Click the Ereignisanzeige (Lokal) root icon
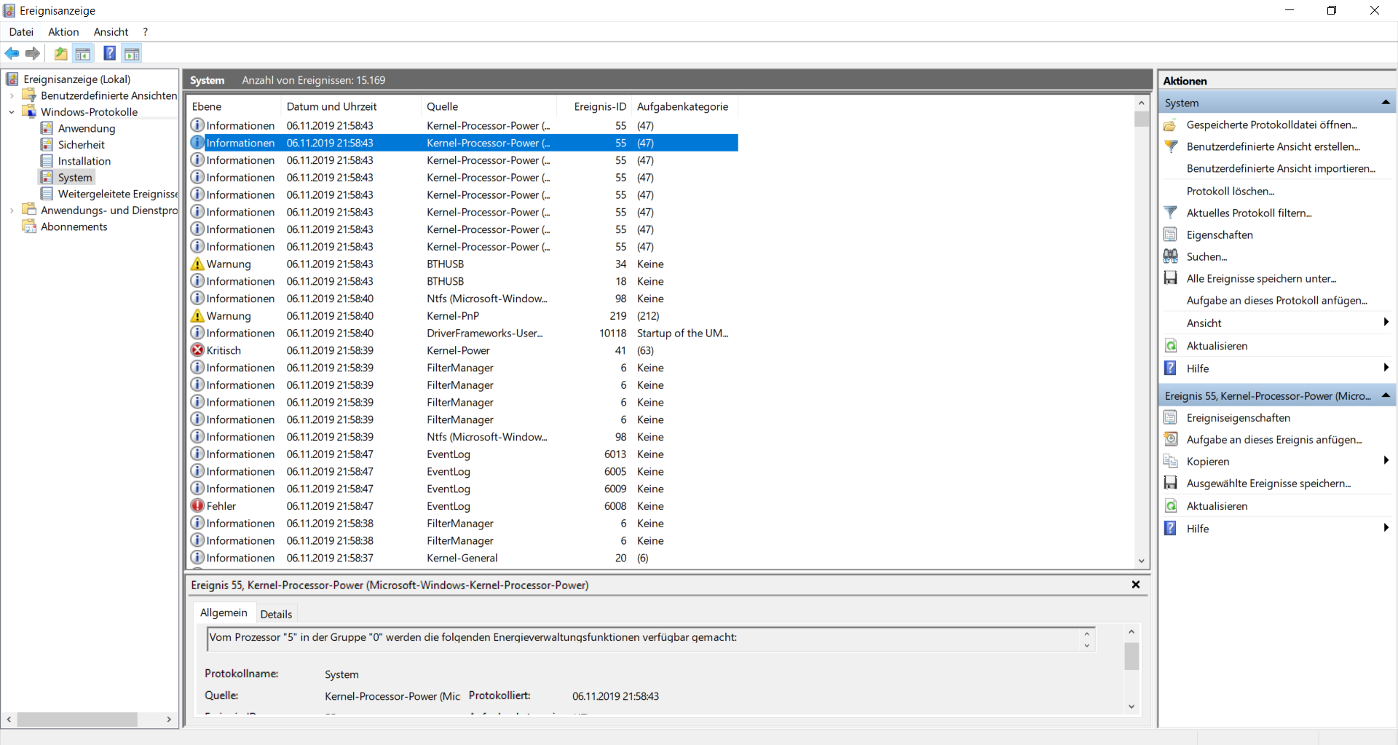Image resolution: width=1398 pixels, height=745 pixels. (12, 79)
